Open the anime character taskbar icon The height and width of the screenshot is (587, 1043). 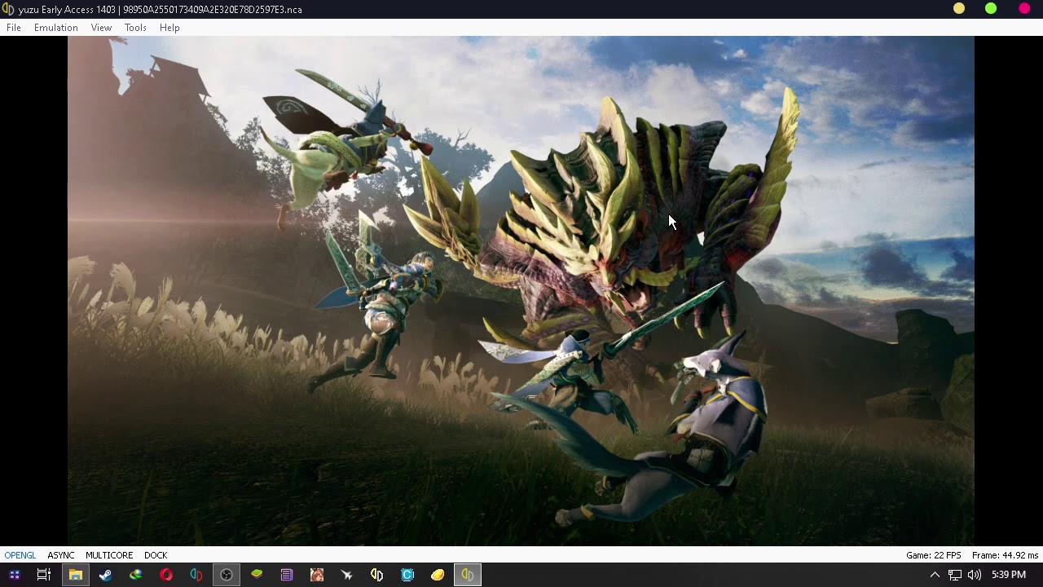click(x=317, y=575)
